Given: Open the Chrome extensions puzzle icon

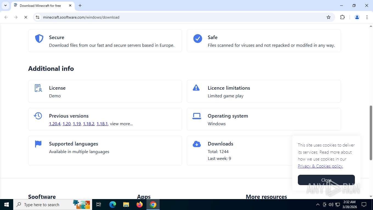Looking at the screenshot, I should tap(342, 17).
